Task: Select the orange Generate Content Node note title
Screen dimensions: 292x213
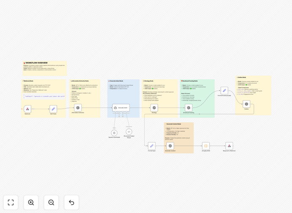Action: click(x=173, y=124)
